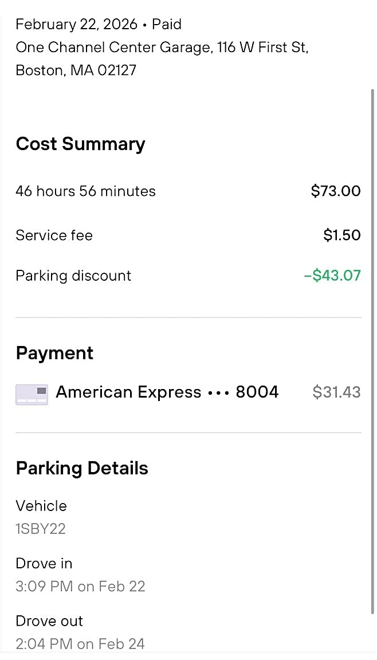Image resolution: width=377 pixels, height=660 pixels.
Task: Click the Drove in time 3:09 PM
Action: pyautogui.click(x=80, y=587)
